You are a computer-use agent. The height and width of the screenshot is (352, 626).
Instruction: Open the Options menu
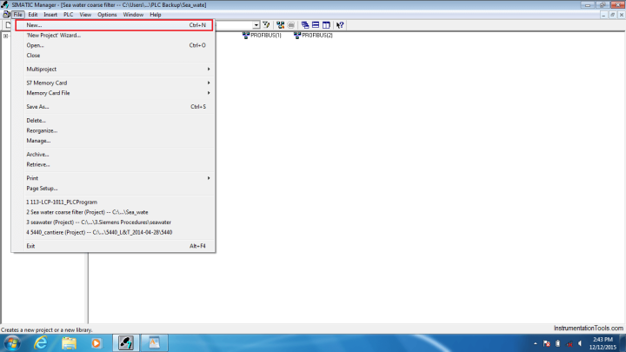click(x=107, y=15)
